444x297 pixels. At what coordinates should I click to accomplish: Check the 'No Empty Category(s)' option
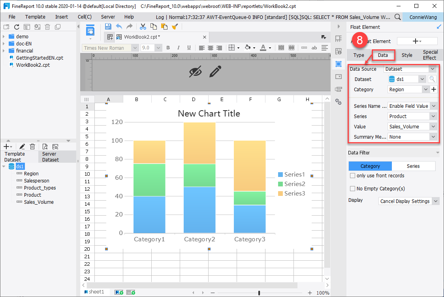point(352,188)
